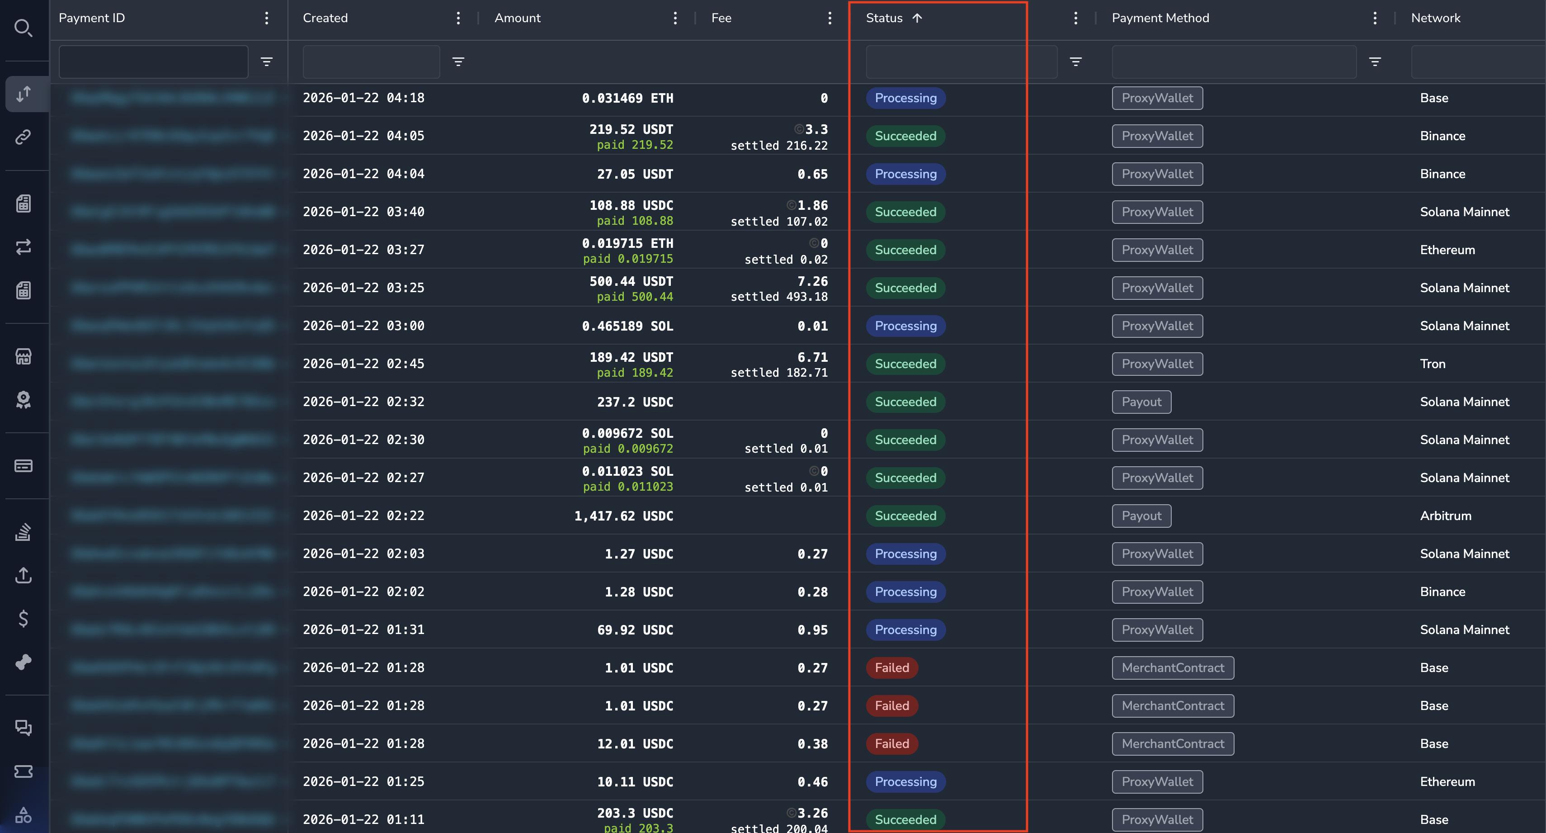Click the Payout tag on the 1,417.62 USDC row
This screenshot has height=833, width=1546.
click(1141, 516)
